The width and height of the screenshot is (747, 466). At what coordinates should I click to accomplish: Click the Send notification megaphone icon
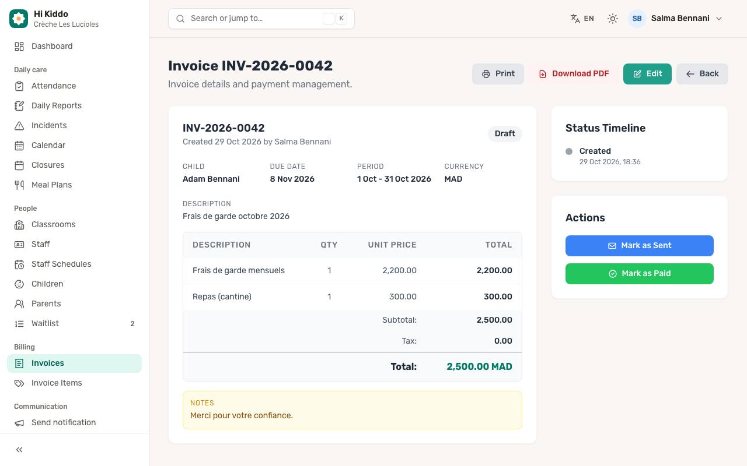tap(19, 422)
